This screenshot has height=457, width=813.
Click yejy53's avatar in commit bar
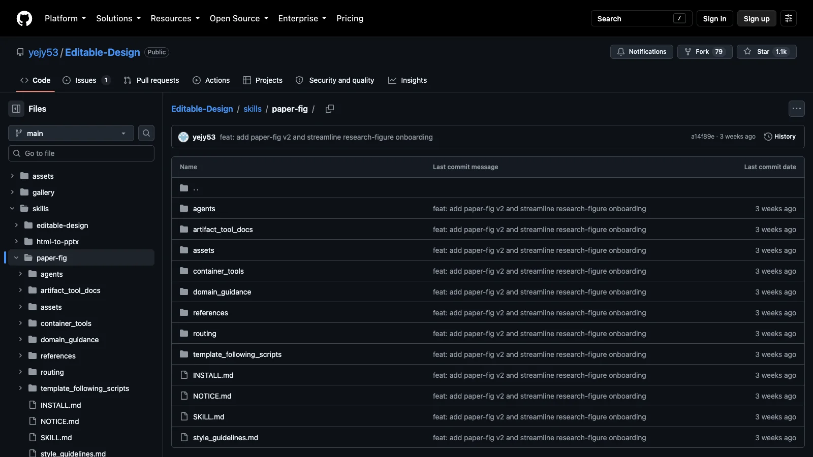click(x=183, y=137)
